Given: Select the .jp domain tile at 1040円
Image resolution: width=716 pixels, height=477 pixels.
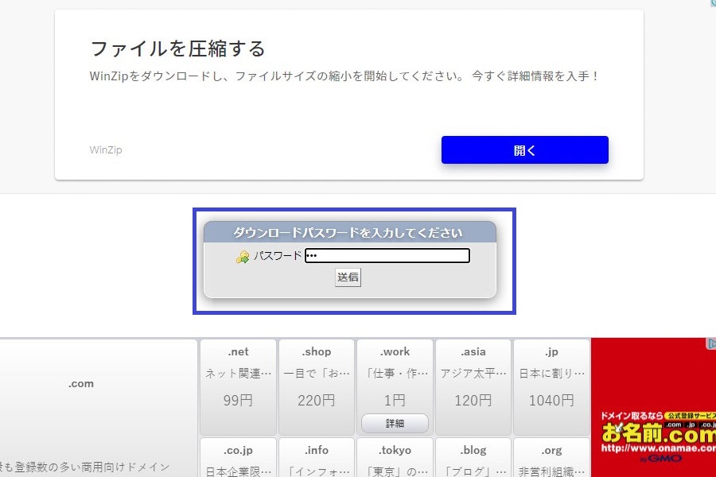Looking at the screenshot, I should (x=551, y=376).
